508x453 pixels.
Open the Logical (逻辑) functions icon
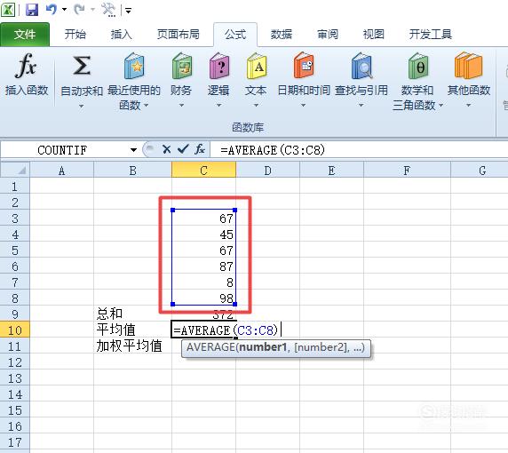[219, 66]
